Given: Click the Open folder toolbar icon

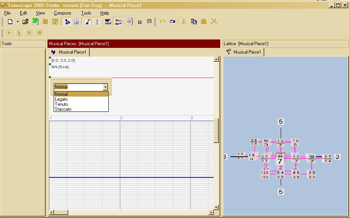Looking at the screenshot, I should 25,22.
